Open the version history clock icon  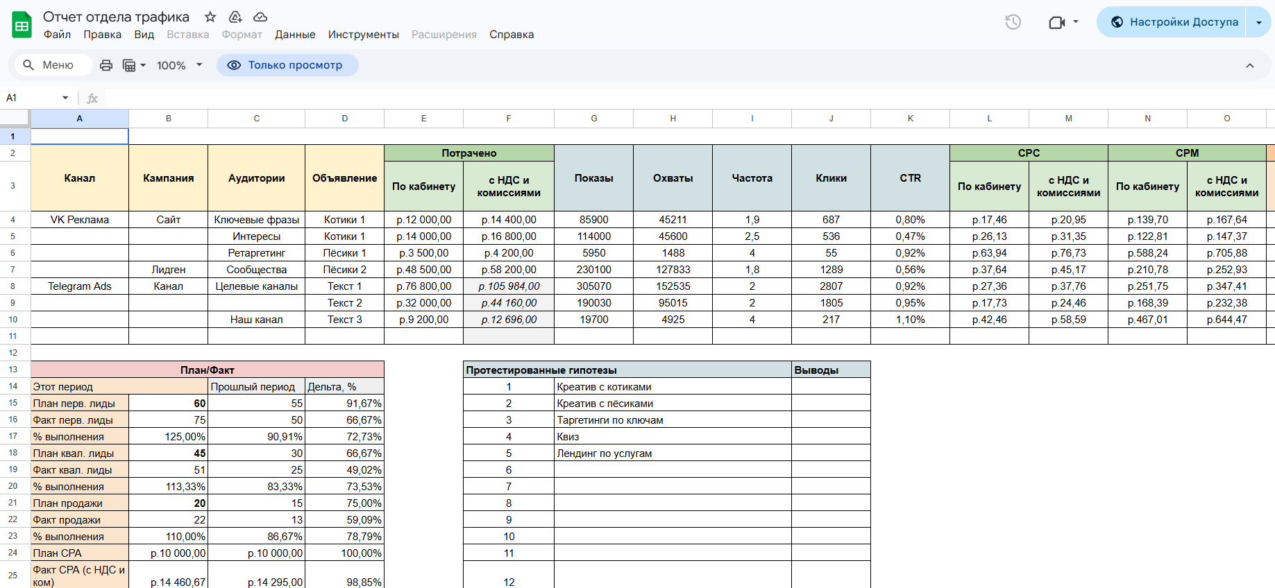1013,22
